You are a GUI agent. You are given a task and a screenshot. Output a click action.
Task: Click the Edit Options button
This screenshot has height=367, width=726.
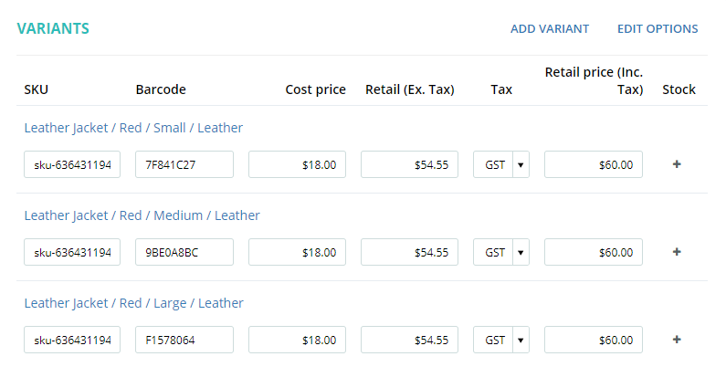658,29
